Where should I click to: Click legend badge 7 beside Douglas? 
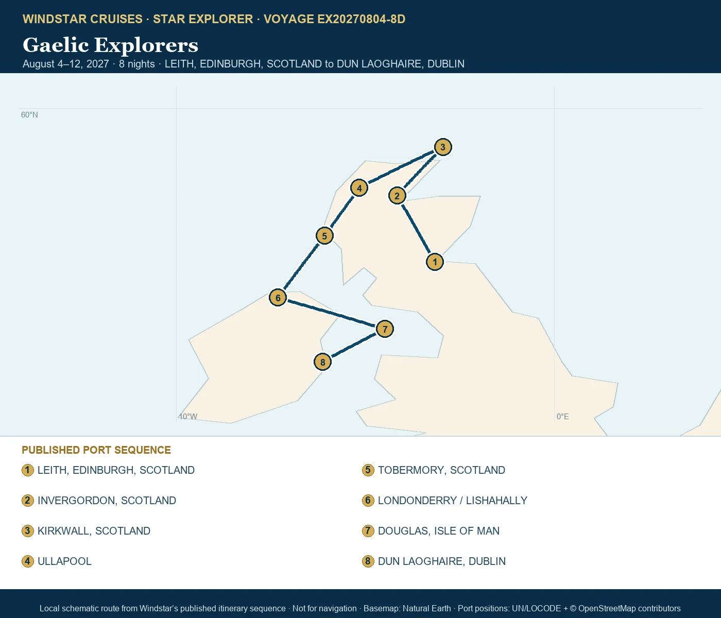click(x=368, y=531)
